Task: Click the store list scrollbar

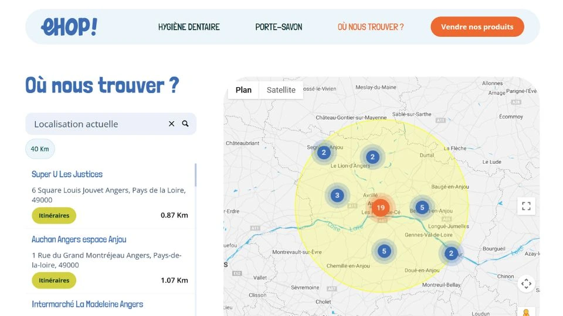Action: click(x=196, y=175)
